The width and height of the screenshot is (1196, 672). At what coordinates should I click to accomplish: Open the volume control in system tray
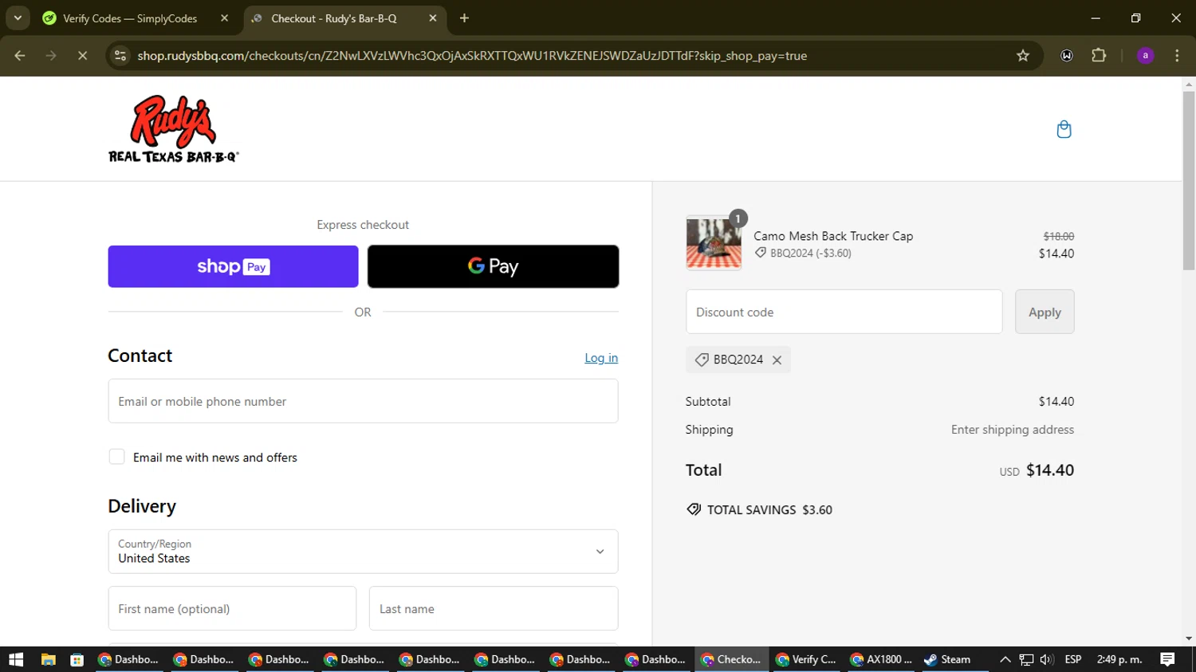(1047, 659)
